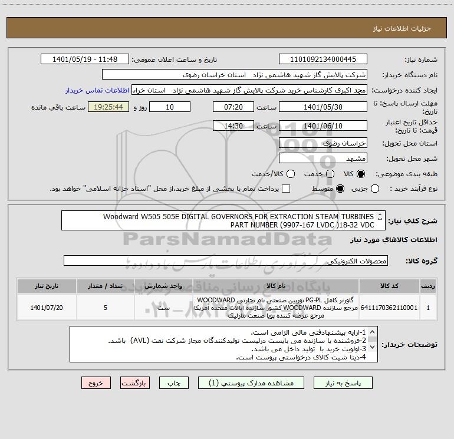Viewport: 454px width, 439px height.
Task: Click the واحد شمارش column header
Action: (x=163, y=286)
